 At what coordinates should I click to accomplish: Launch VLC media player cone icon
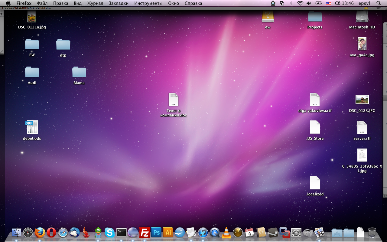click(226, 233)
